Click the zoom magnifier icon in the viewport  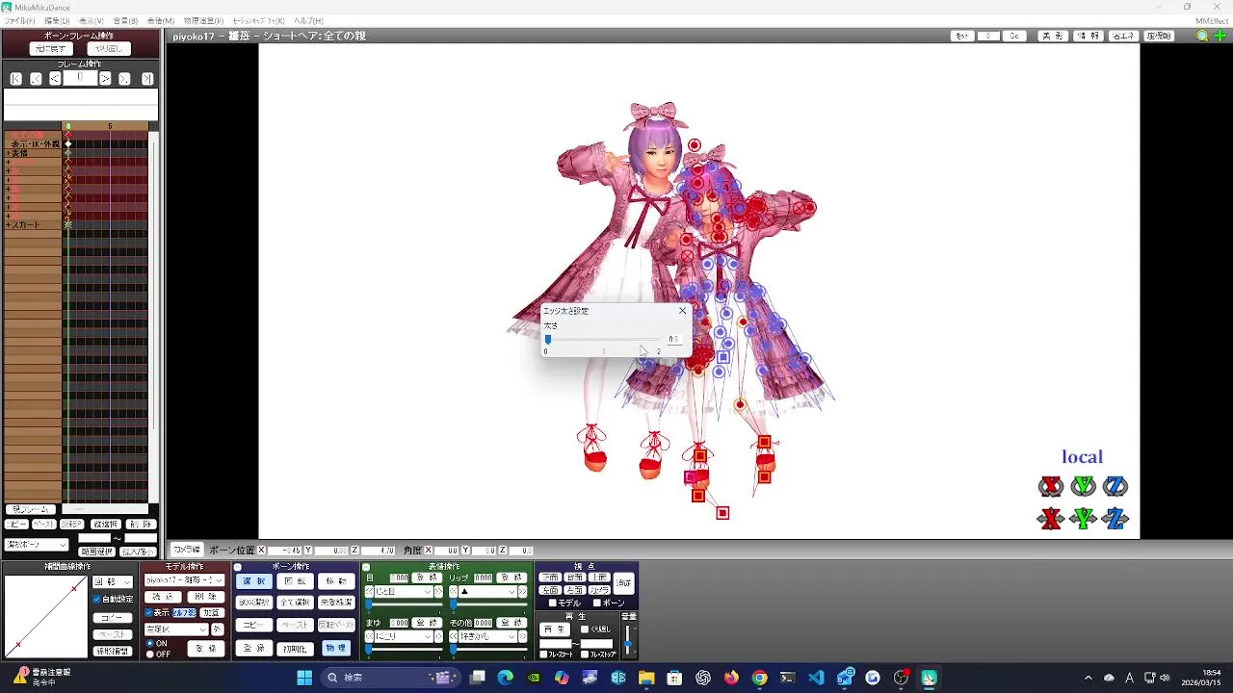1202,36
